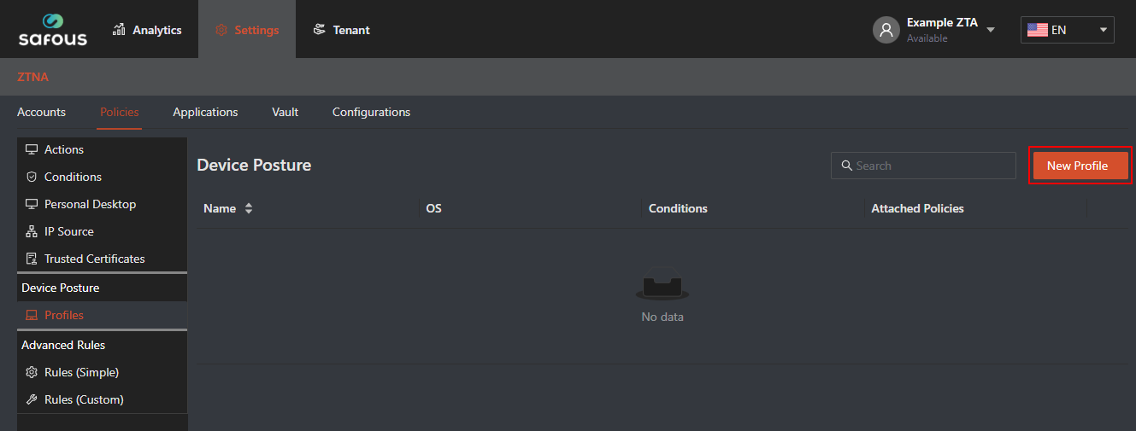Open the Vault tab

coord(285,112)
